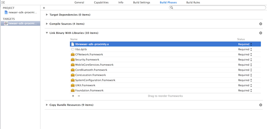Switch to the General tab
This screenshot has width=267, height=129.
coord(79,3)
